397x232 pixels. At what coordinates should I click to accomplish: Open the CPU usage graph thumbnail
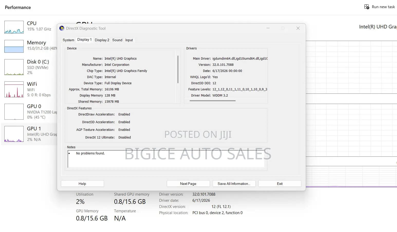tap(14, 27)
